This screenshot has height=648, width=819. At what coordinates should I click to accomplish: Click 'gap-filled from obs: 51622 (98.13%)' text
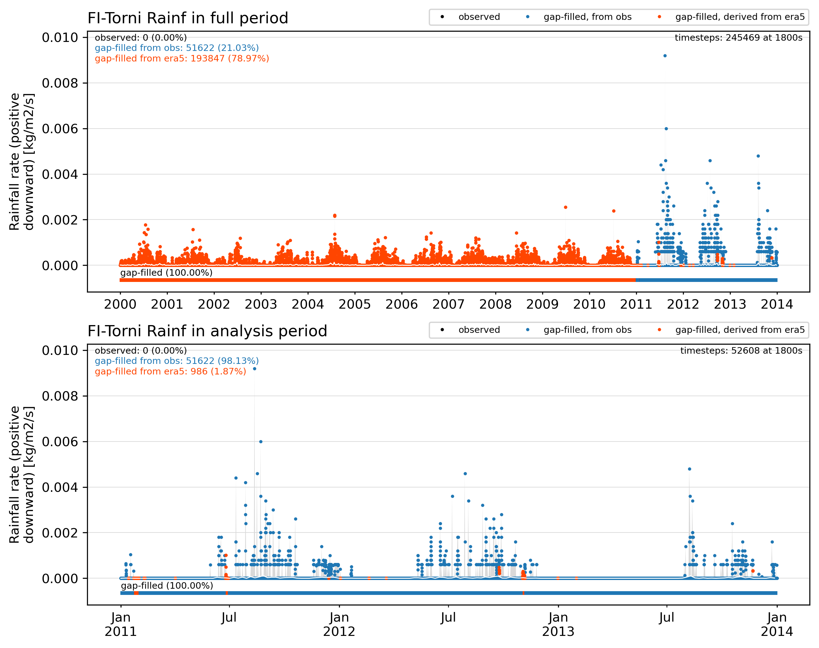pos(177,361)
